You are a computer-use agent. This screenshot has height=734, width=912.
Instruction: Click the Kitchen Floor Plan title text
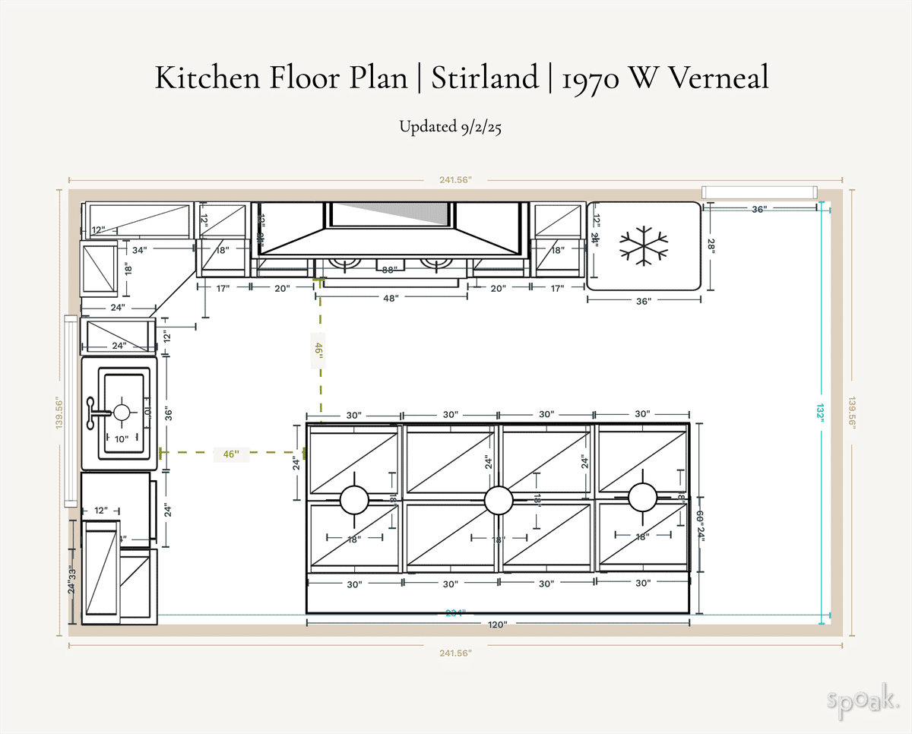pyautogui.click(x=456, y=78)
